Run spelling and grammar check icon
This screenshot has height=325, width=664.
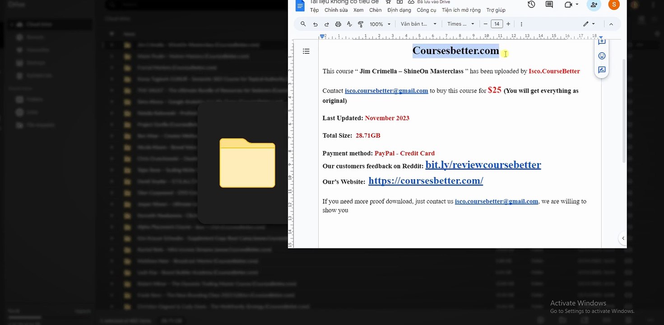(349, 24)
